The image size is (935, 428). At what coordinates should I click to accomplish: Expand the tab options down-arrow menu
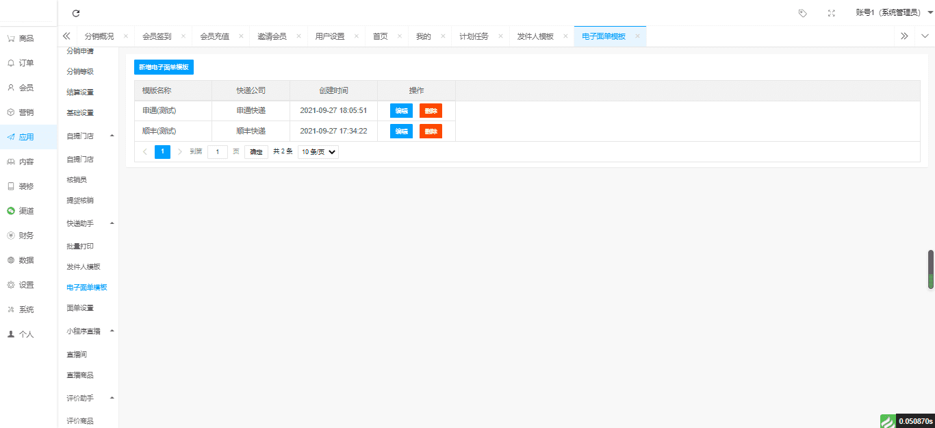tap(925, 36)
